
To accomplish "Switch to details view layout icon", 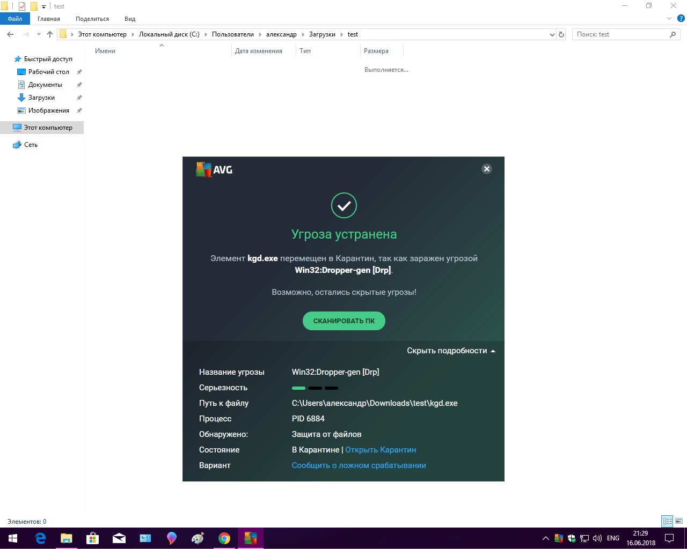I will (x=668, y=521).
